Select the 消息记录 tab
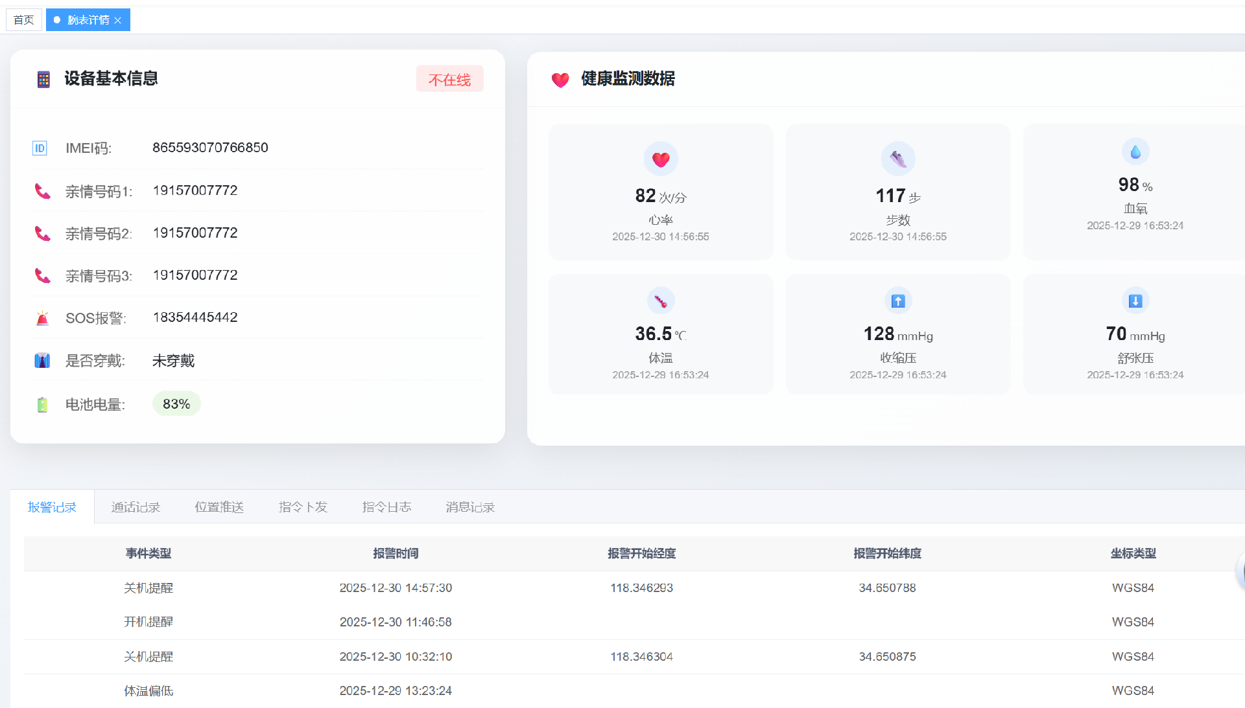The height and width of the screenshot is (708, 1245). click(x=470, y=507)
